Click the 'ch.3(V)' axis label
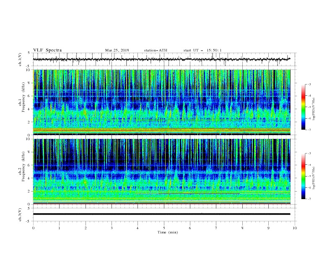Viewport: 332px width, 256px height. pos(20,215)
